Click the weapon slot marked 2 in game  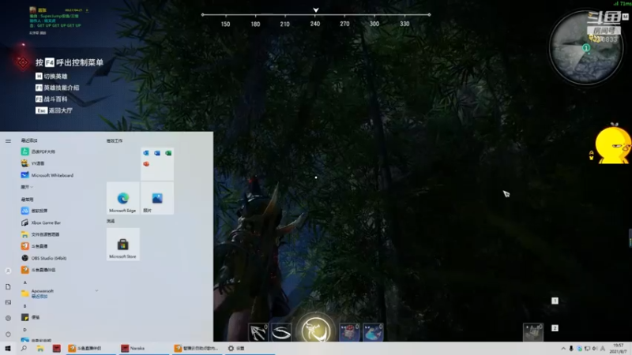point(555,328)
